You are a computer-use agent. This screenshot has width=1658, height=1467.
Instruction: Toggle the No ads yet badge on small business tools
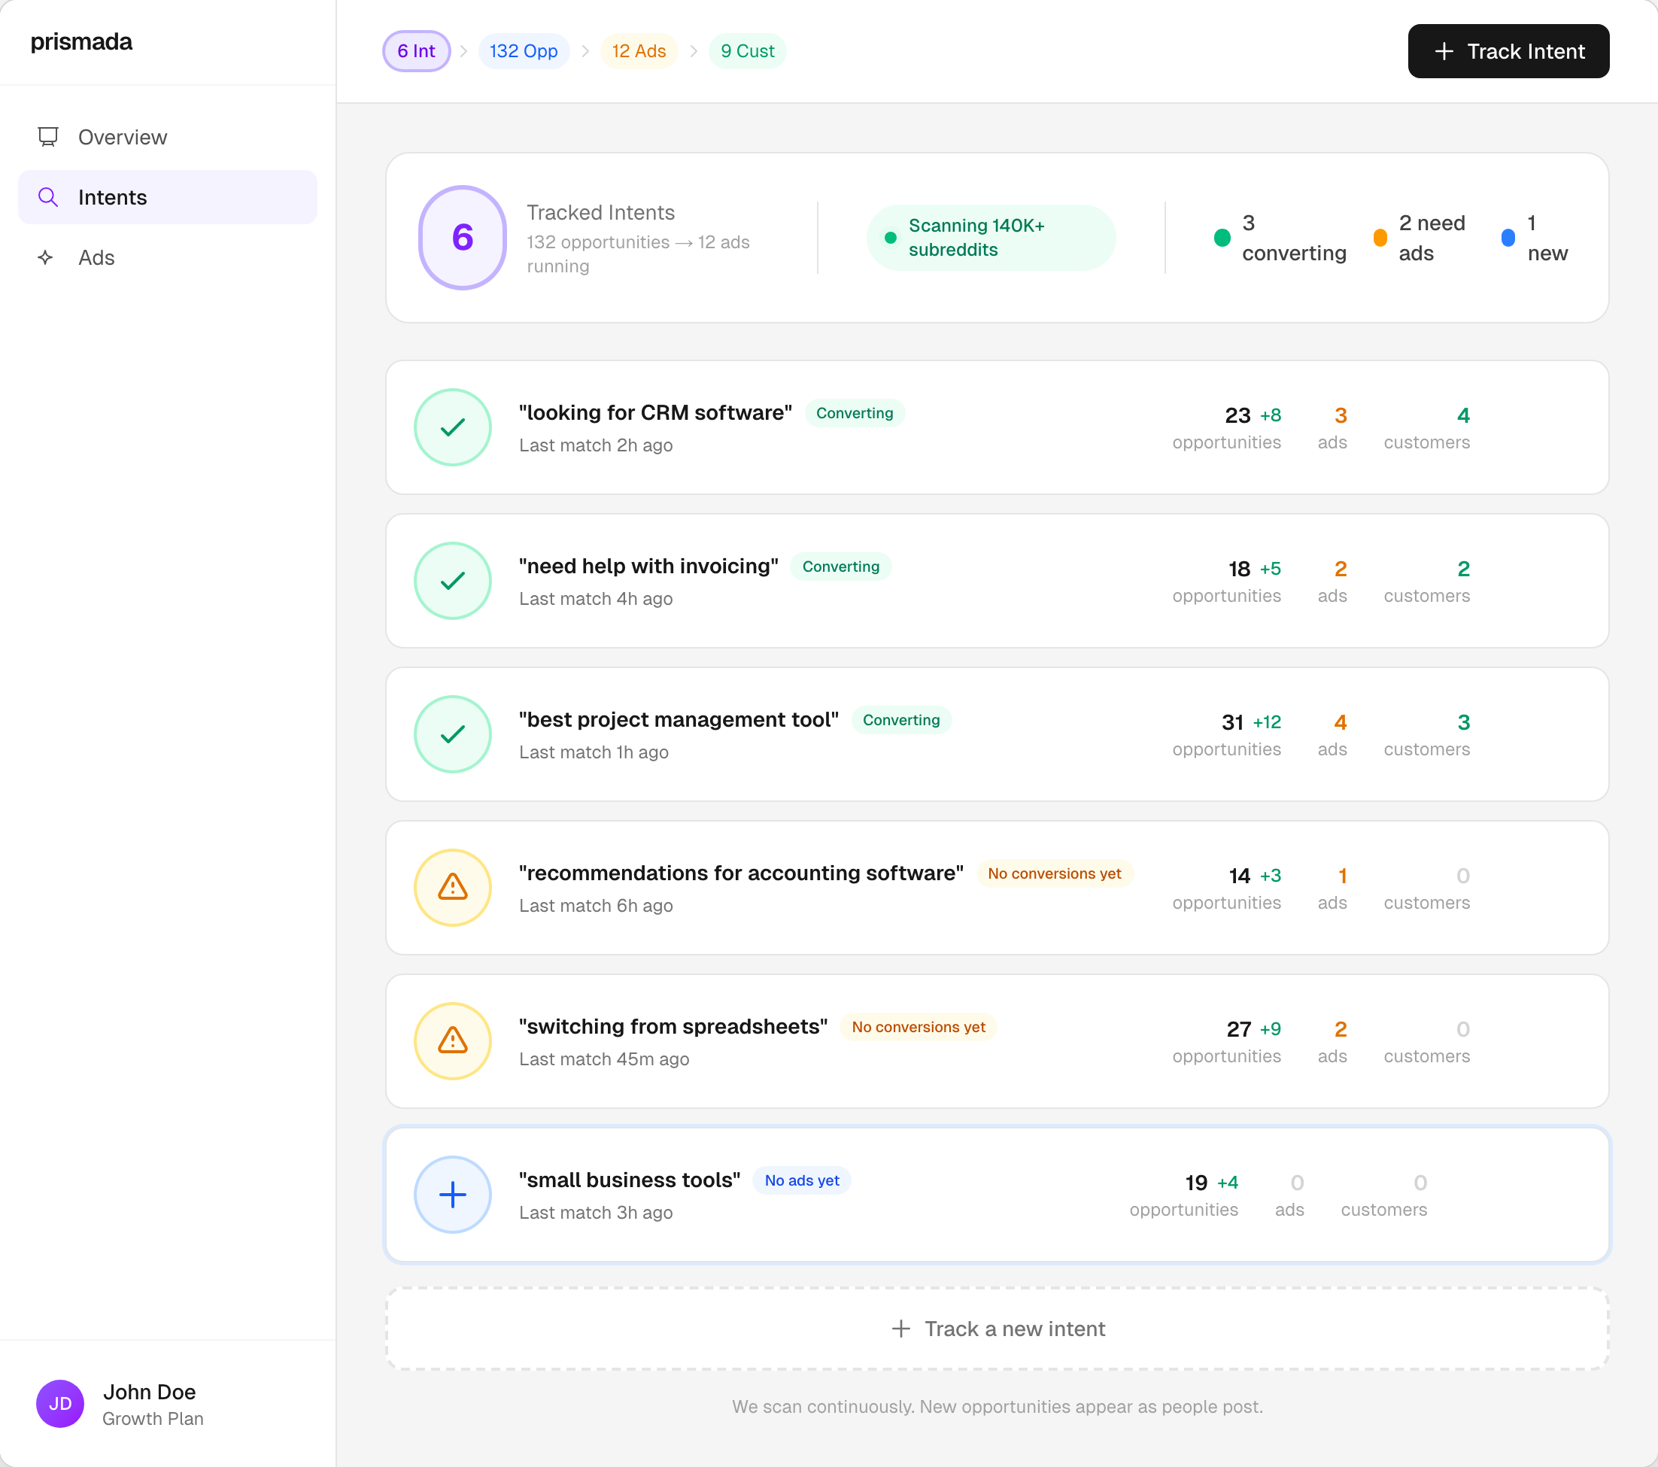pyautogui.click(x=800, y=1180)
